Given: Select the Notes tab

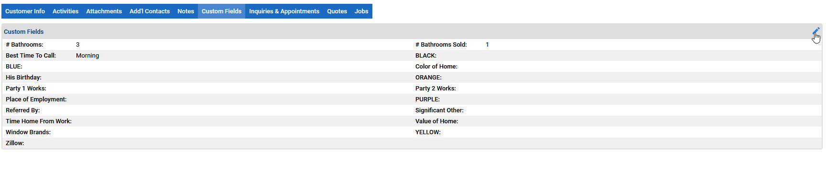Looking at the screenshot, I should coord(185,11).
